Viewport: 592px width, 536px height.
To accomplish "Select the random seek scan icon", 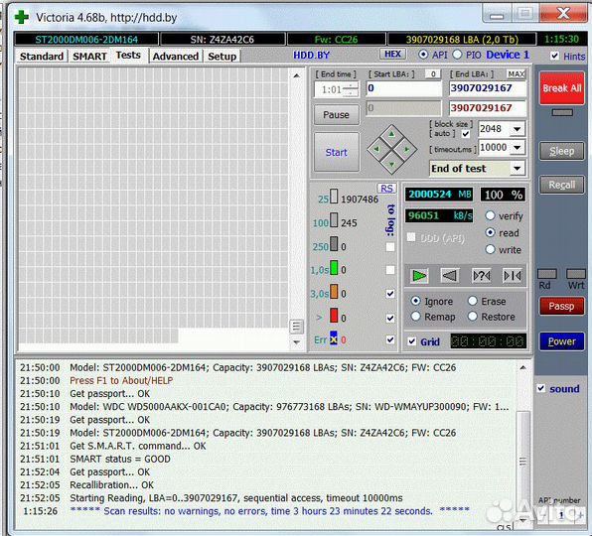I will tap(482, 276).
